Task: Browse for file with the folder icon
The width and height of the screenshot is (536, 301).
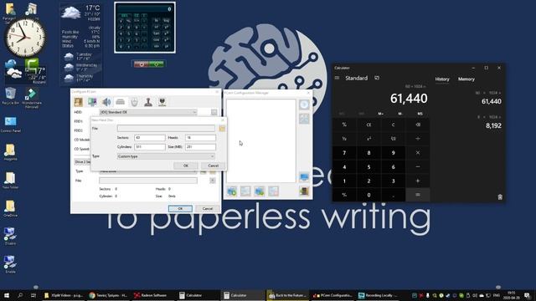Action: (x=222, y=128)
